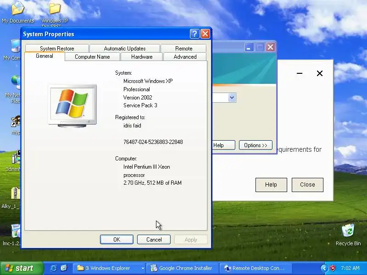Open the My Documents desktop icon

click(x=18, y=12)
